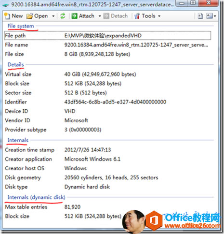Select the Virtual size 40 GiB value
This screenshot has height=234, width=224.
coord(100,74)
